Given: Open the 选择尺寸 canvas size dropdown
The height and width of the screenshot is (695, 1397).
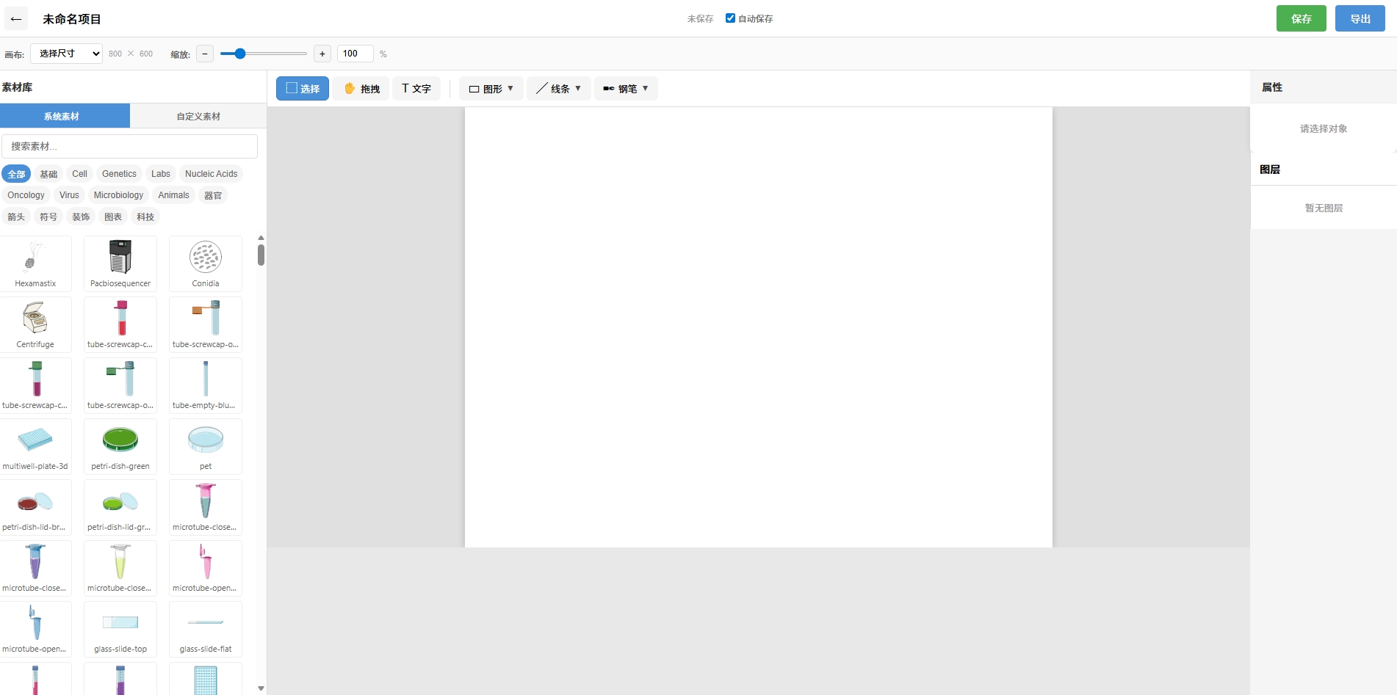Looking at the screenshot, I should pos(66,54).
